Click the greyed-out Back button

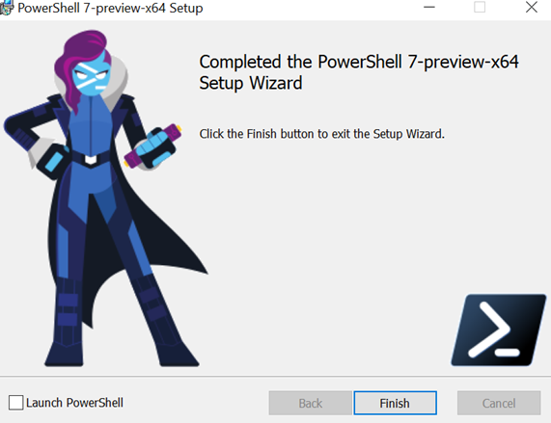coord(311,403)
